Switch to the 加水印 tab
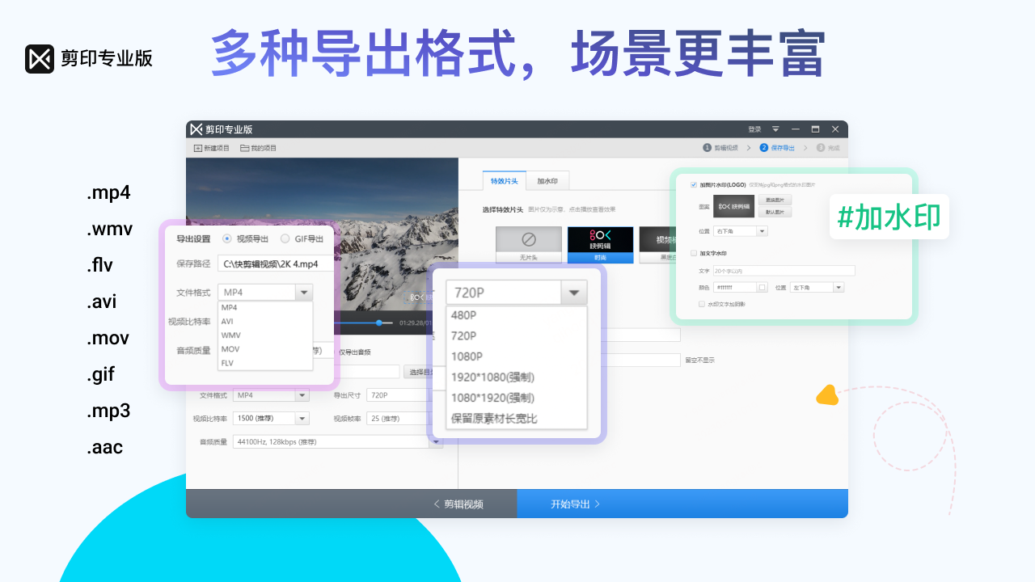 pyautogui.click(x=548, y=180)
